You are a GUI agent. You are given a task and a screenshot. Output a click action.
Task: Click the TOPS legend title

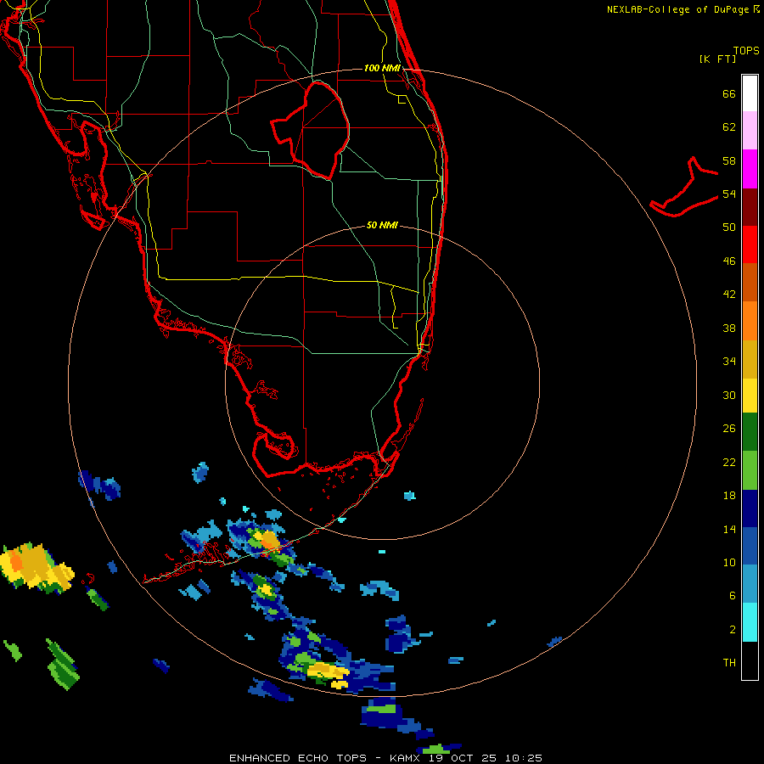click(x=746, y=51)
